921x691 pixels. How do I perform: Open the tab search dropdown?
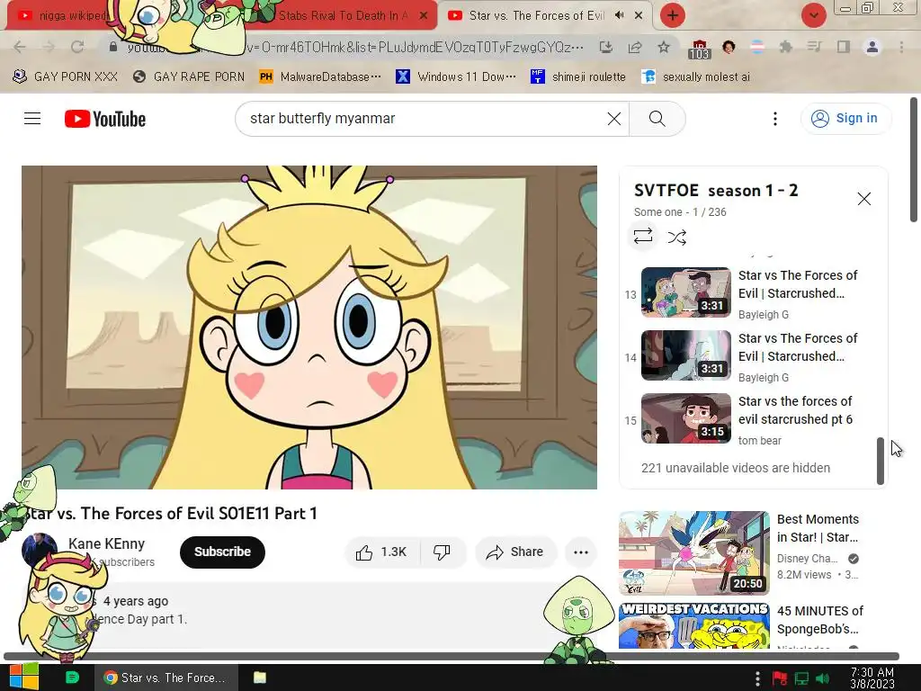coord(813,16)
